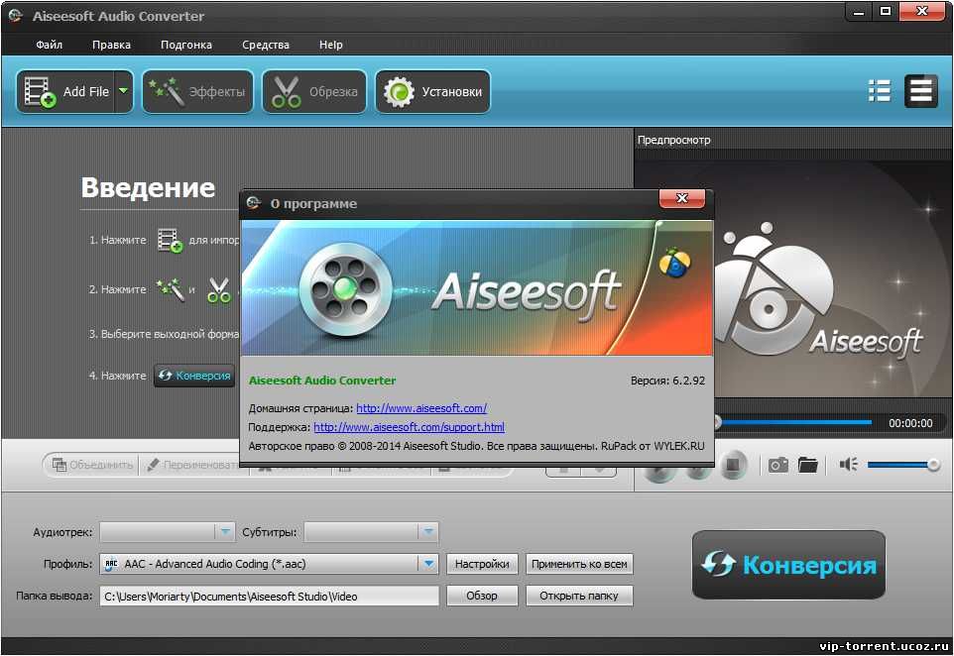954x656 pixels.
Task: Click the Aiseesoft app icon in title bar
Action: 16,15
